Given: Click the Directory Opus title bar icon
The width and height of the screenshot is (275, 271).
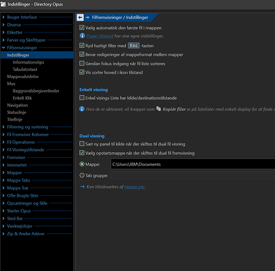Looking at the screenshot, I should coord(3,4).
